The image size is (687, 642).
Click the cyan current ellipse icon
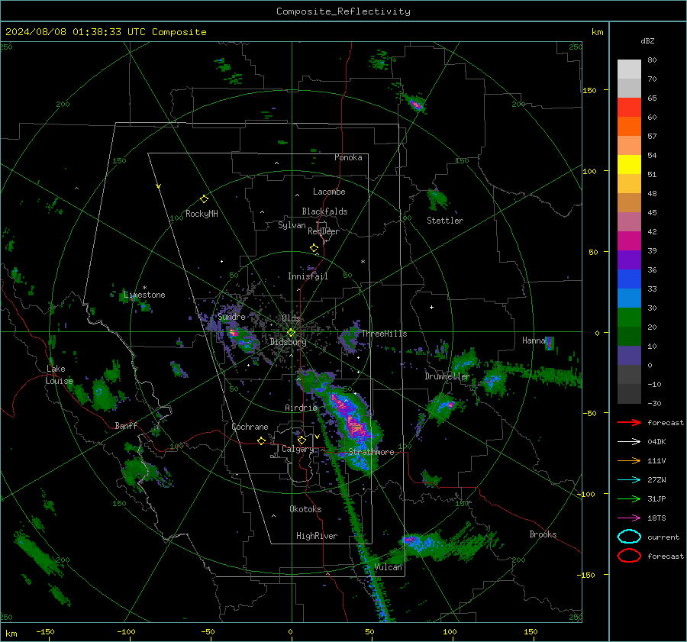(629, 537)
